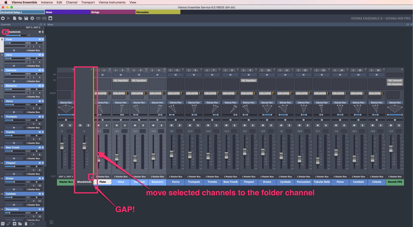Click the Master Bus volume fader
The width and height of the screenshot is (413, 227).
point(62,146)
